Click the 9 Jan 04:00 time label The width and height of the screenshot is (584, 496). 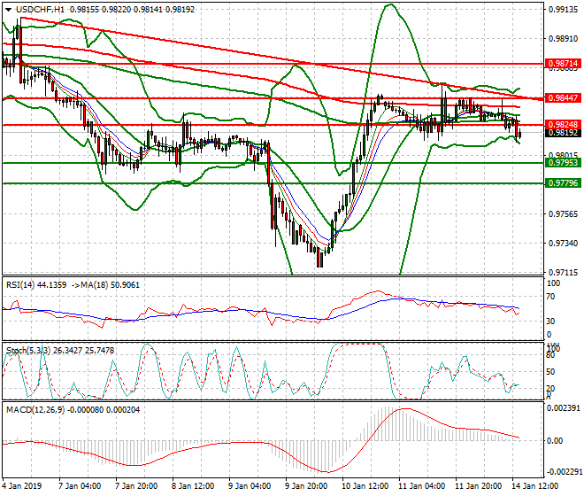(x=250, y=486)
